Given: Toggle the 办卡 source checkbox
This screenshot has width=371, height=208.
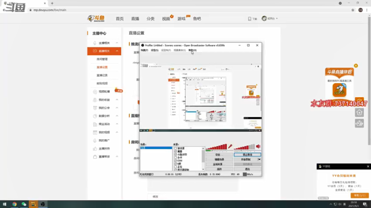Looking at the screenshot, I should click(x=175, y=158).
